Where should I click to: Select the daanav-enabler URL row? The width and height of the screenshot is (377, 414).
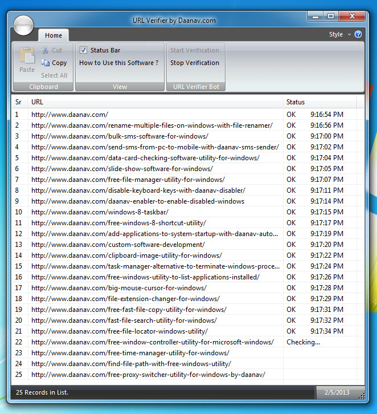188,201
